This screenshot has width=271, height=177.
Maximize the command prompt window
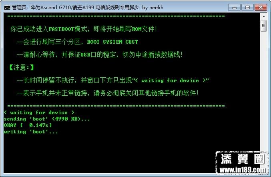(x=247, y=8)
